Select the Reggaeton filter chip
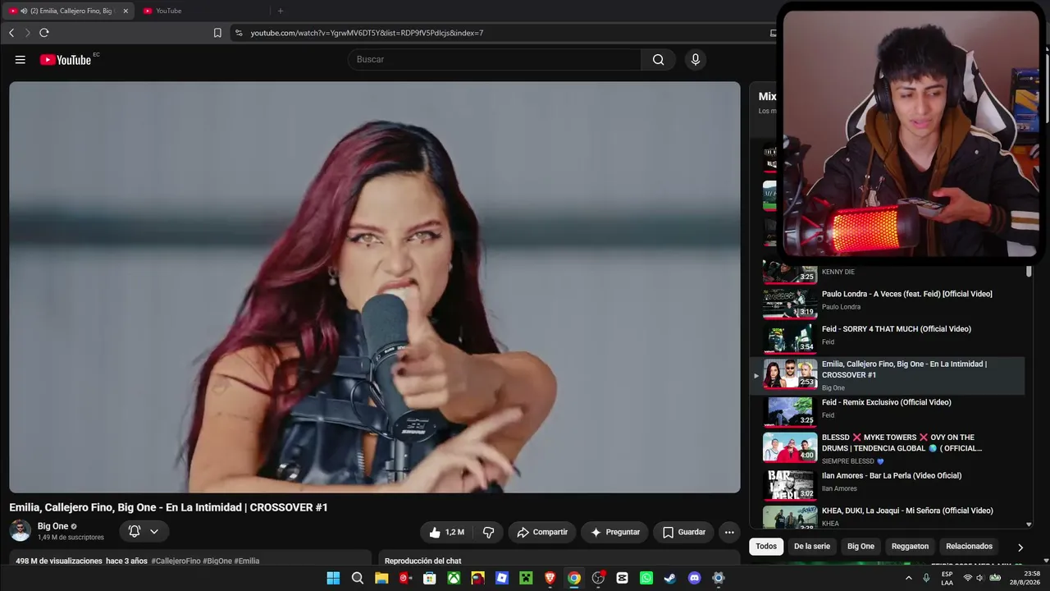Viewport: 1050px width, 591px height. point(911,547)
